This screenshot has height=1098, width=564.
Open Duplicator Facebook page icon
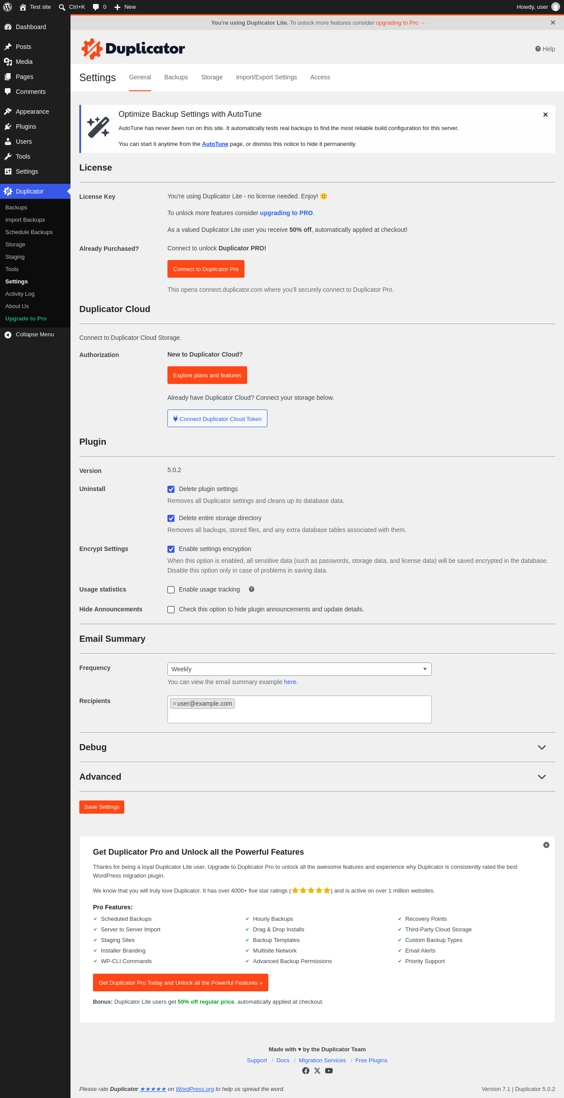coord(306,1071)
